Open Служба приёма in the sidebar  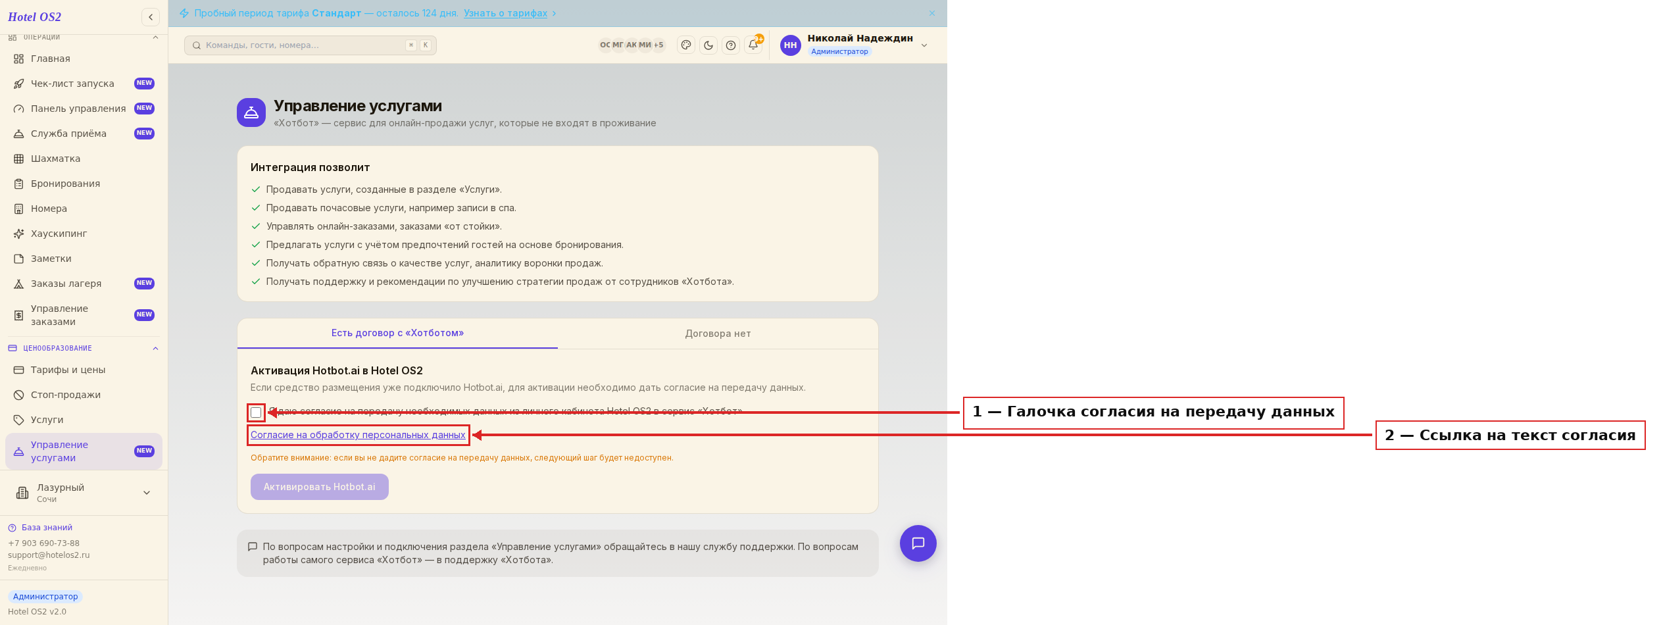coord(84,134)
